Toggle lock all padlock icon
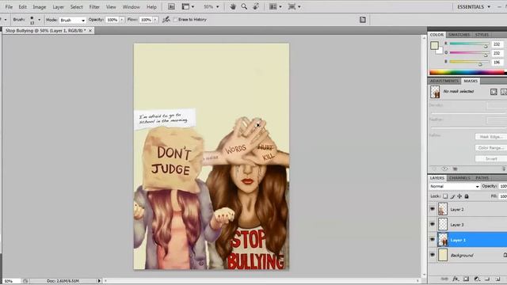The height and width of the screenshot is (285, 507). point(467,196)
